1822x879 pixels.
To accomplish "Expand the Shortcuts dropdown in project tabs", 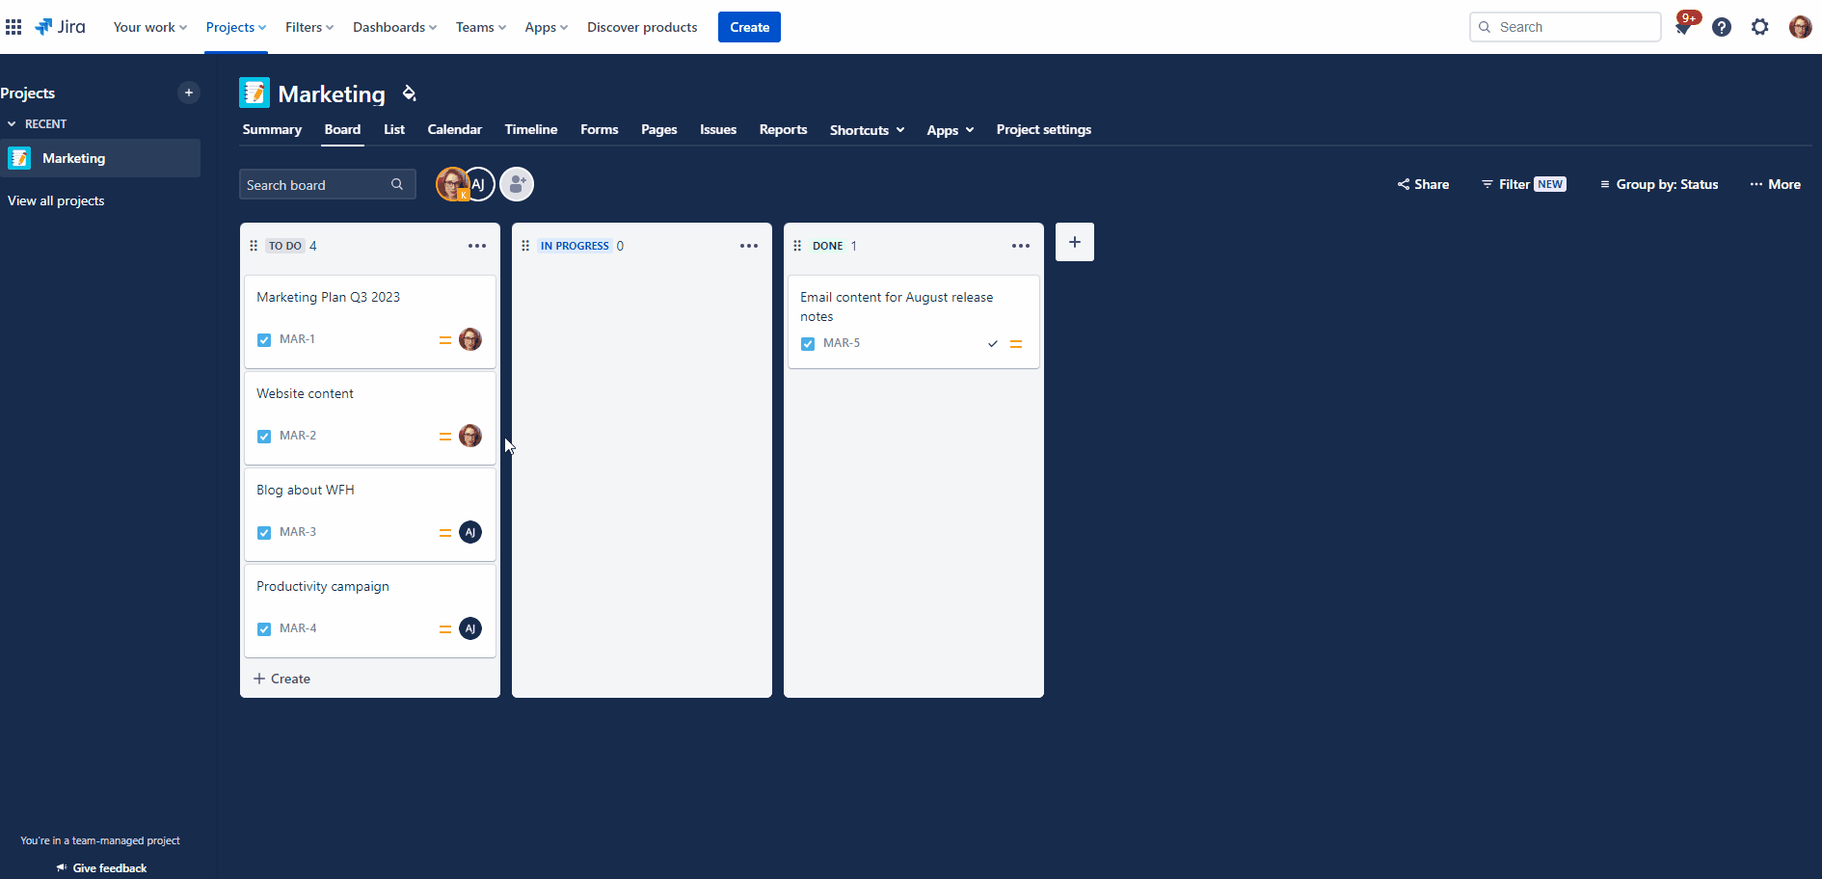I will 868,130.
